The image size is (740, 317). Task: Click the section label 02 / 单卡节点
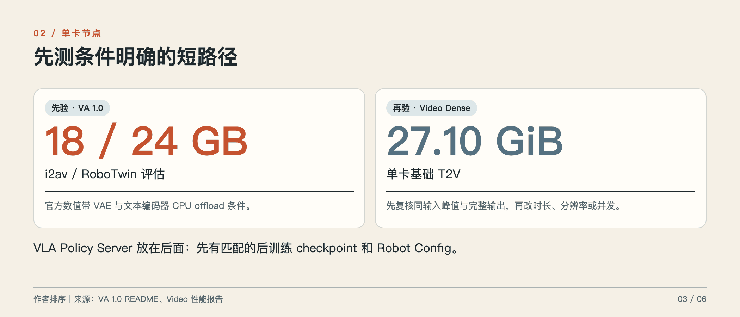pyautogui.click(x=67, y=33)
